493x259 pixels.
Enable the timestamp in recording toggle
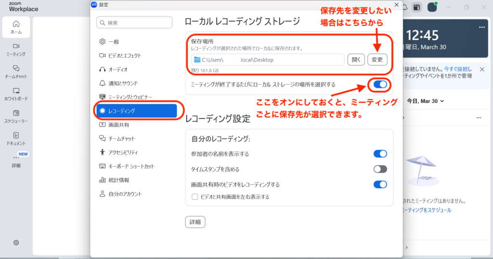[x=380, y=169]
